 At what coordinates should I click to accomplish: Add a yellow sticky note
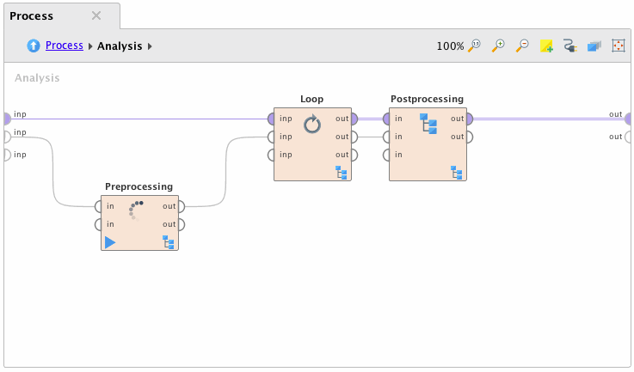click(546, 46)
